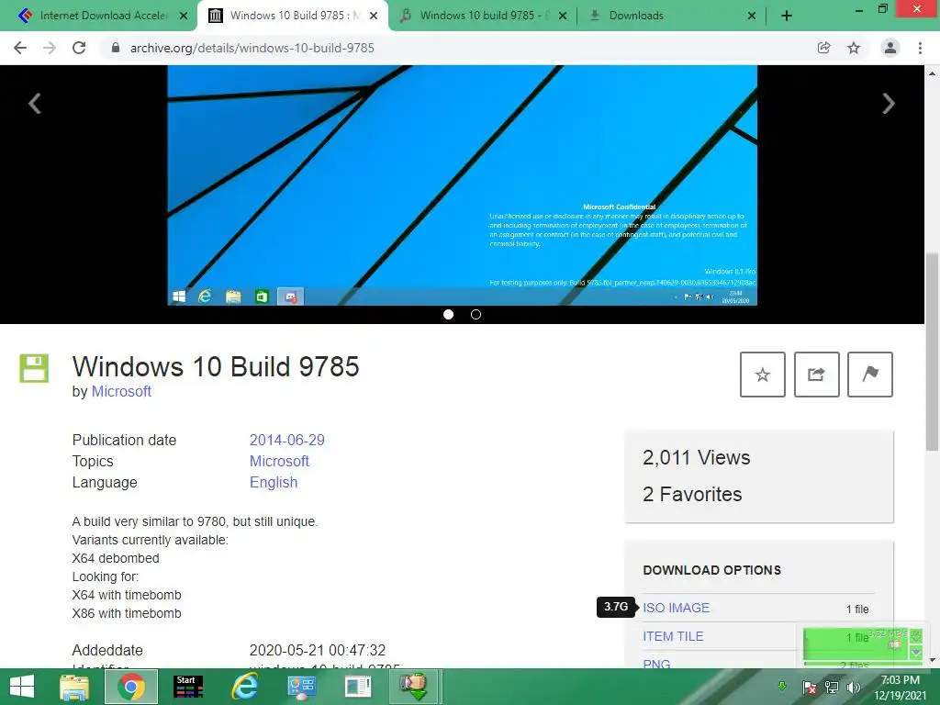Image resolution: width=940 pixels, height=705 pixels.
Task: Open the Microsoft topic link
Action: pos(279,461)
